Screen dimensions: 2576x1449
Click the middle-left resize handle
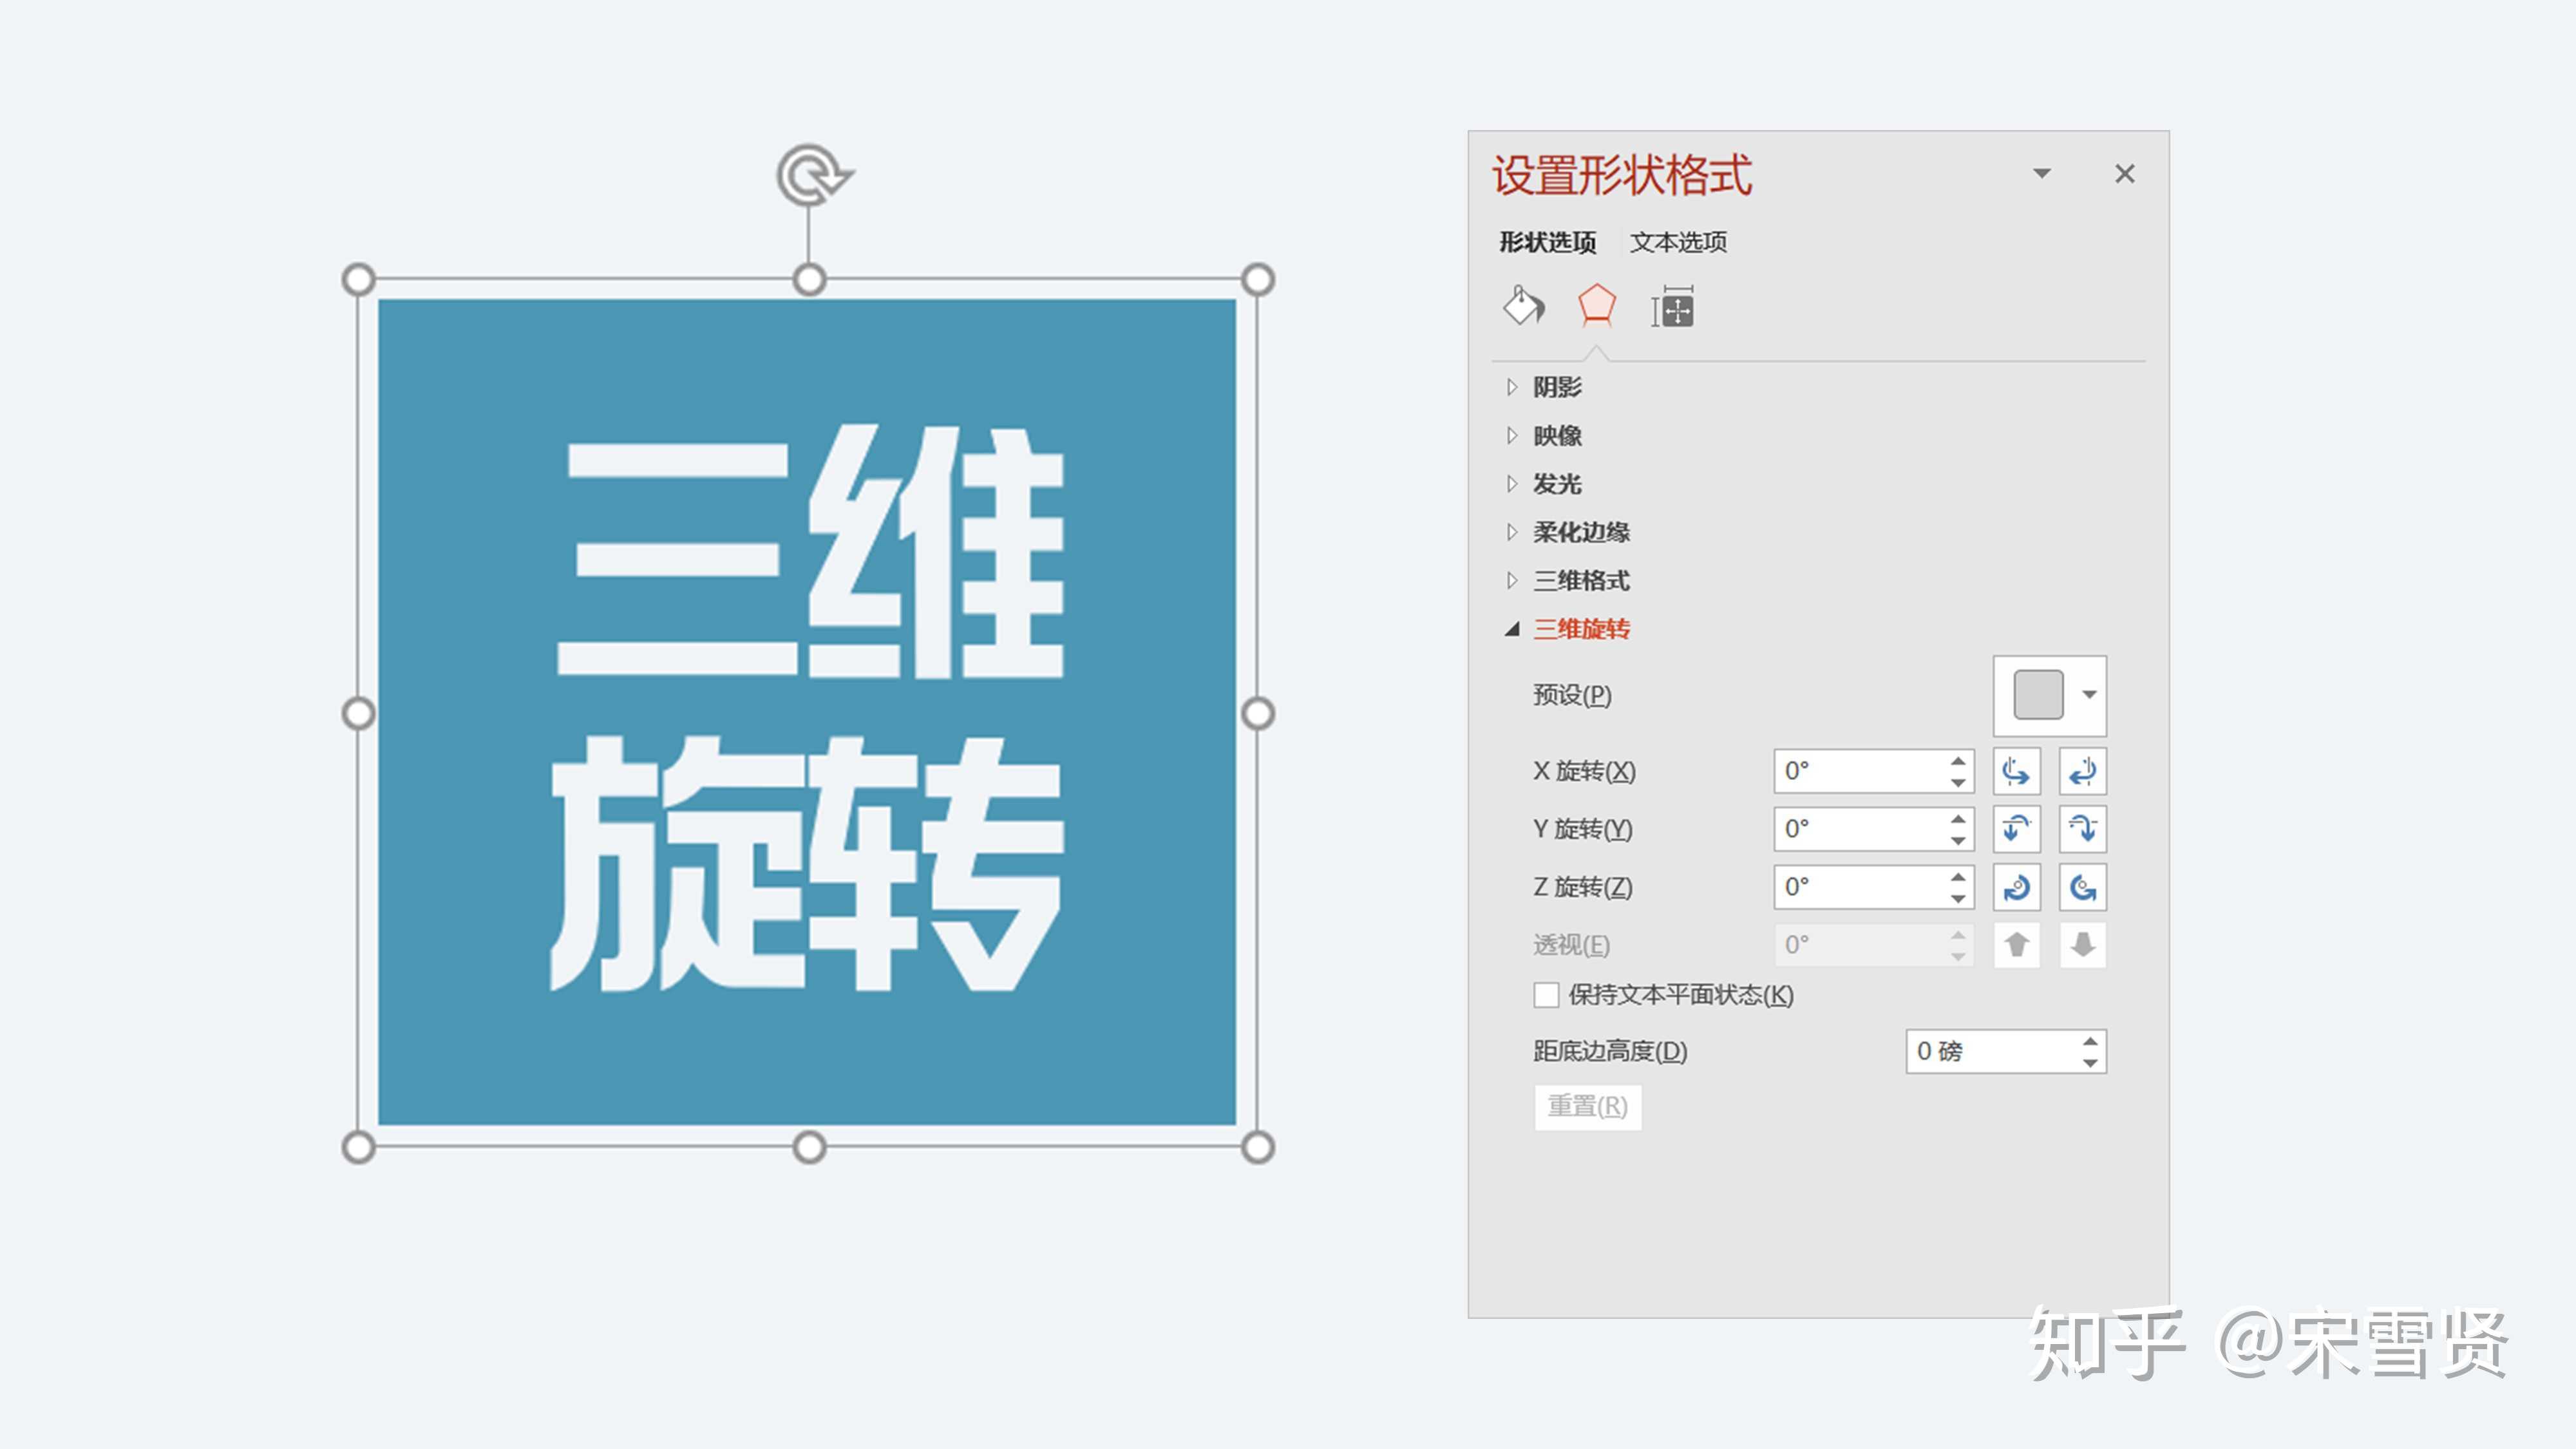359,714
